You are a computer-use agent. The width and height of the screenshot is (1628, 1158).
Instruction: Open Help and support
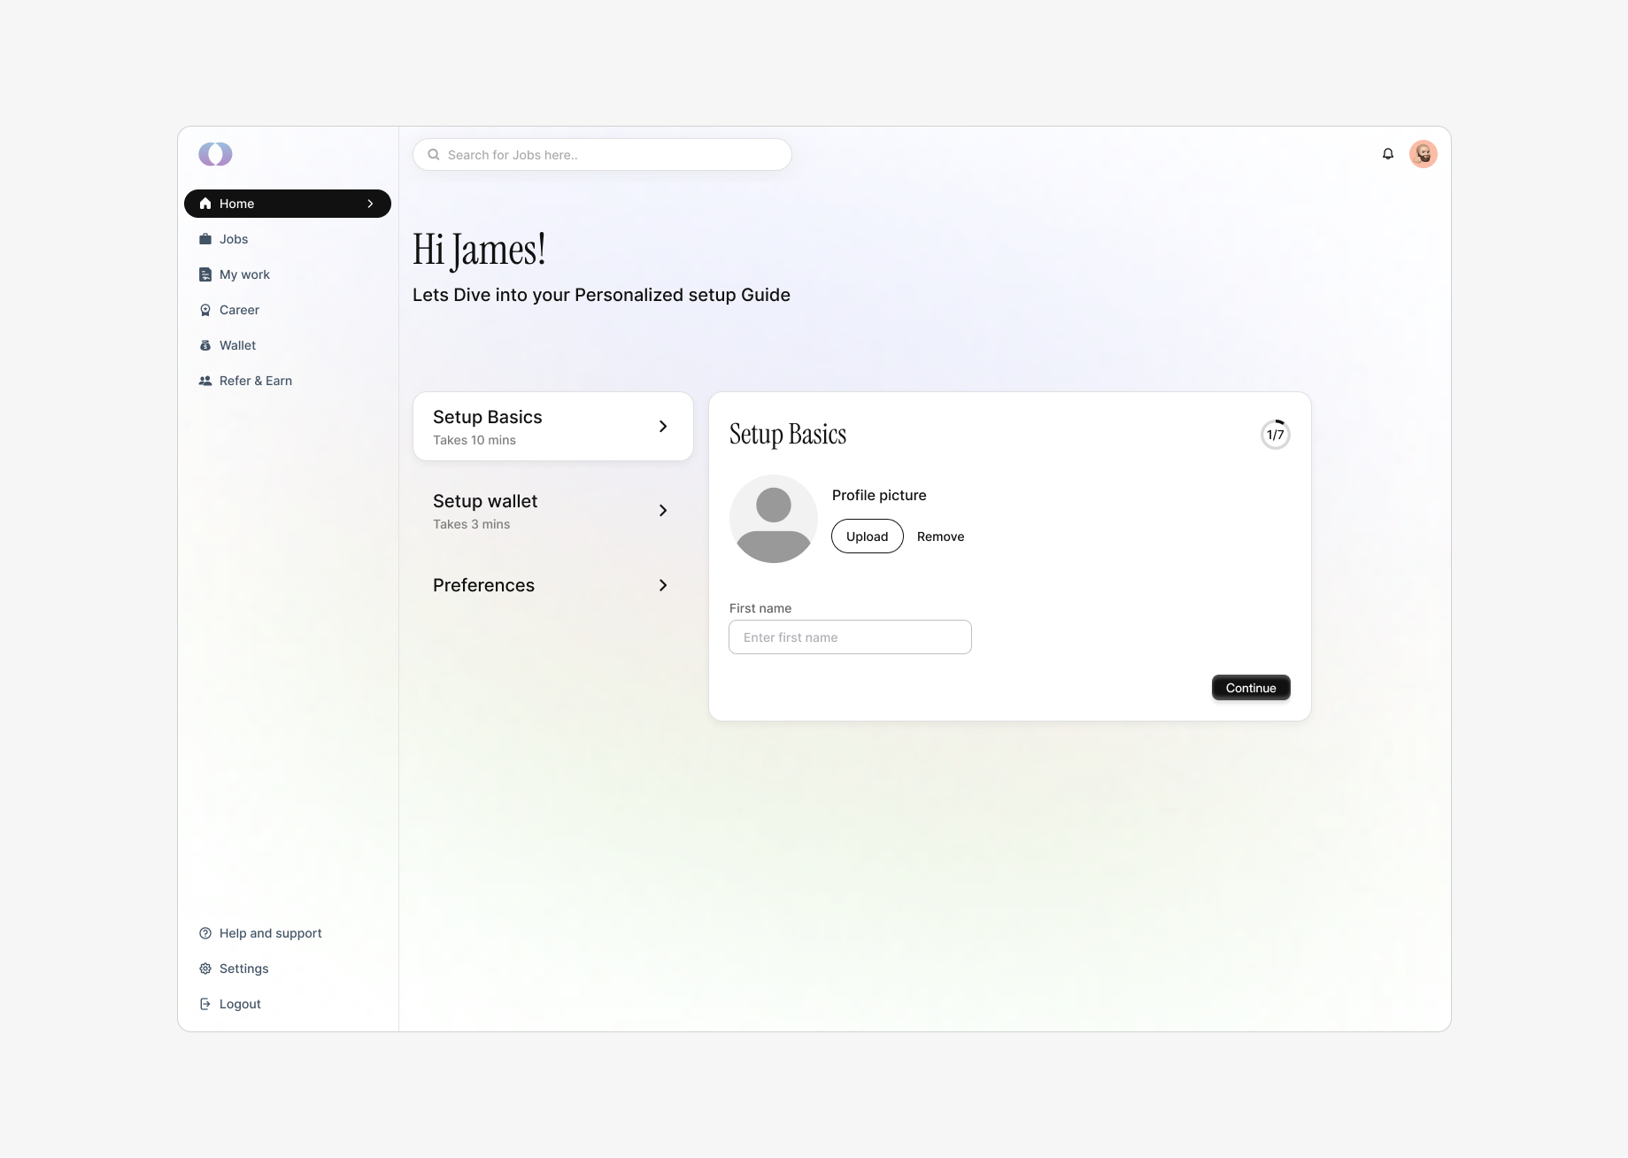[259, 933]
